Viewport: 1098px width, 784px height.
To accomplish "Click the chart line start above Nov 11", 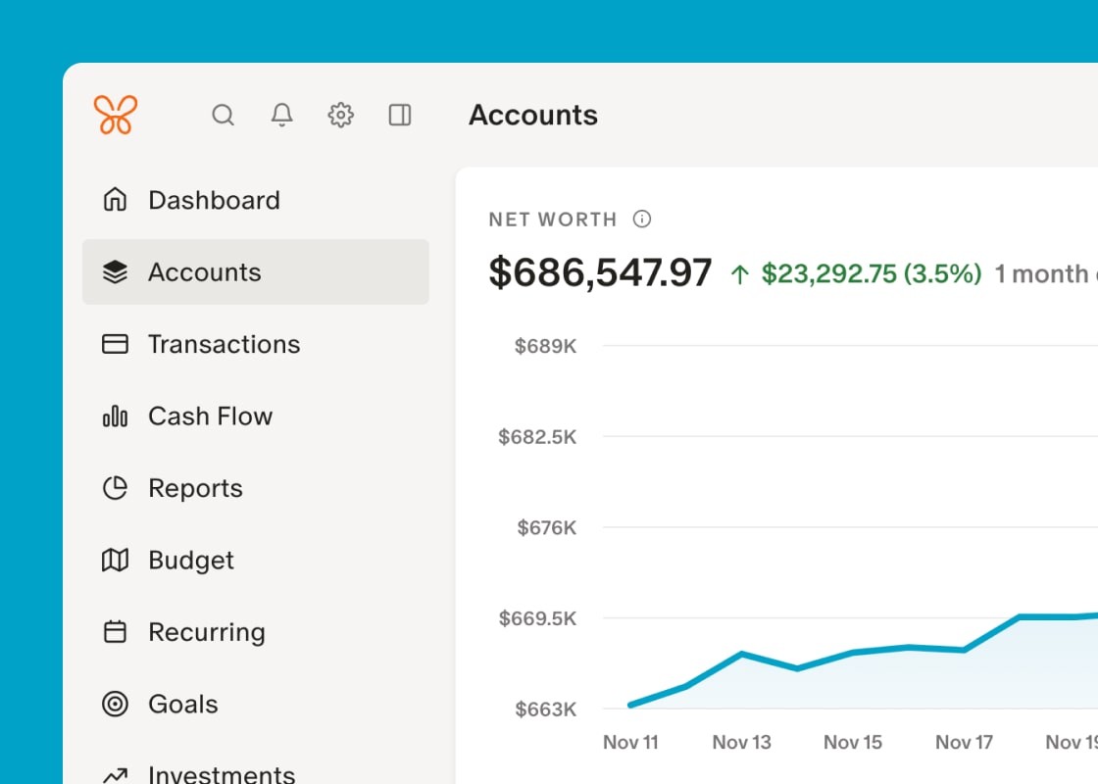I will (631, 705).
